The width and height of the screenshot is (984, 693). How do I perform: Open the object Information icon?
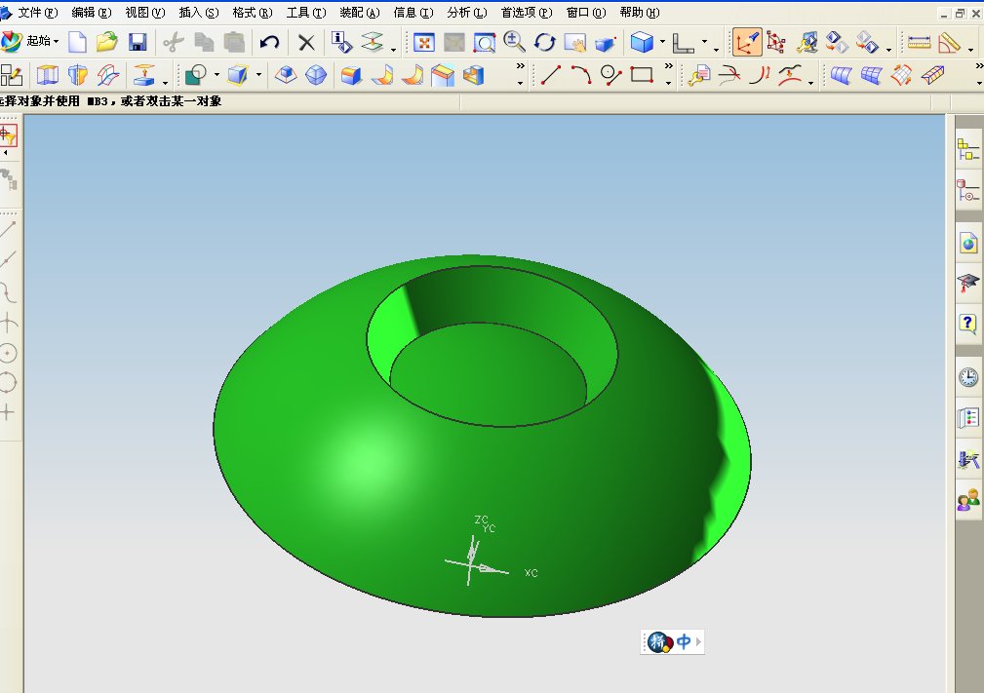pyautogui.click(x=342, y=43)
